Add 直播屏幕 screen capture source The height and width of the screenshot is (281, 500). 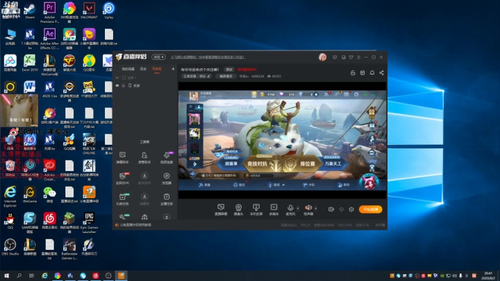click(221, 210)
